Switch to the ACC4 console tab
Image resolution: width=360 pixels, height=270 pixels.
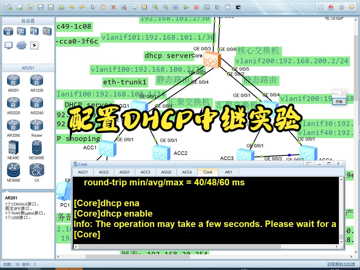coord(187,172)
